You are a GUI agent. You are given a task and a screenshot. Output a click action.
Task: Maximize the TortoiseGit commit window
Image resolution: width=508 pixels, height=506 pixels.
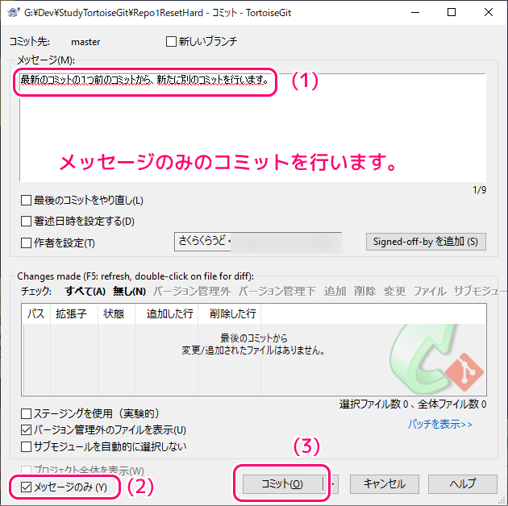[452, 12]
